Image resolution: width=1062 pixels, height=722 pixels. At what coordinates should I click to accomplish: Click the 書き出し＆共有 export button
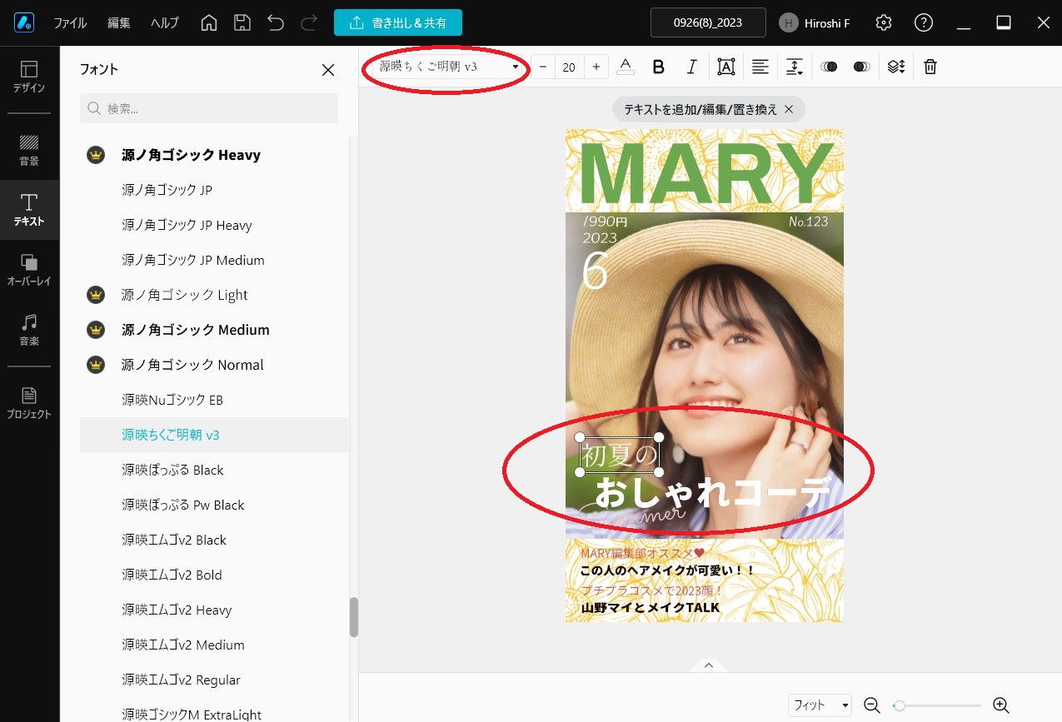click(x=397, y=22)
